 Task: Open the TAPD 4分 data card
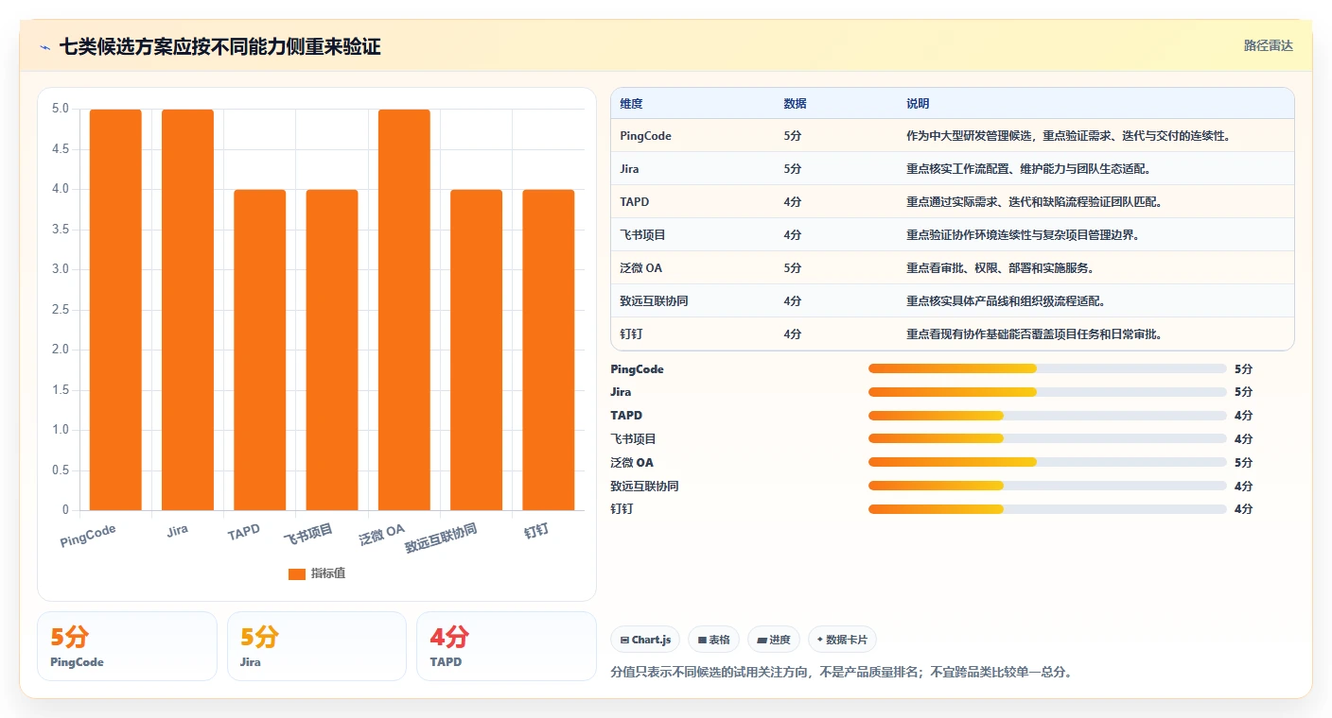(x=506, y=646)
